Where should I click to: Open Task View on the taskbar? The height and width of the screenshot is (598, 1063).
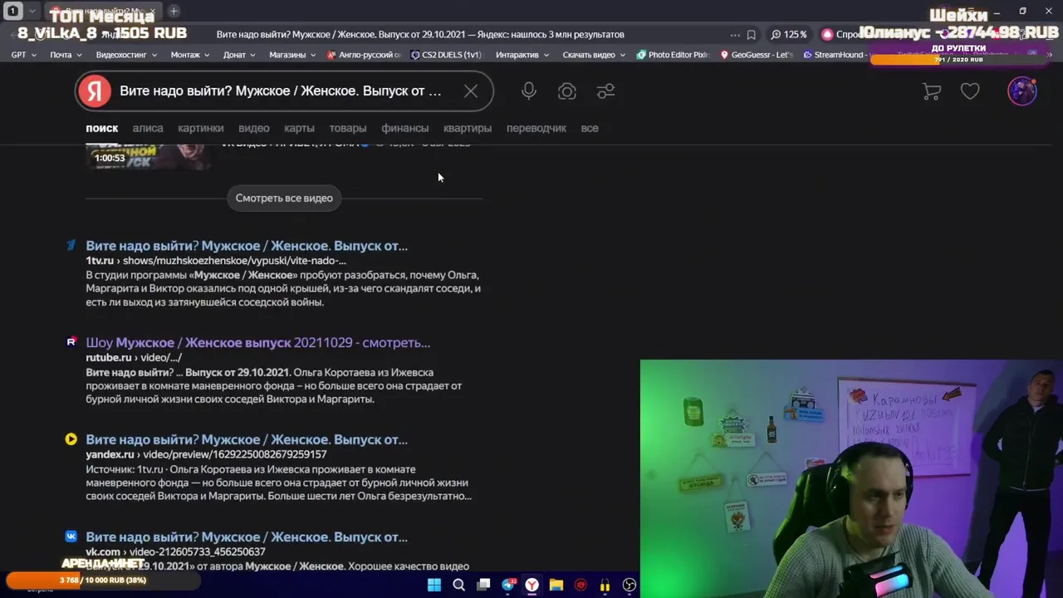pyautogui.click(x=483, y=586)
